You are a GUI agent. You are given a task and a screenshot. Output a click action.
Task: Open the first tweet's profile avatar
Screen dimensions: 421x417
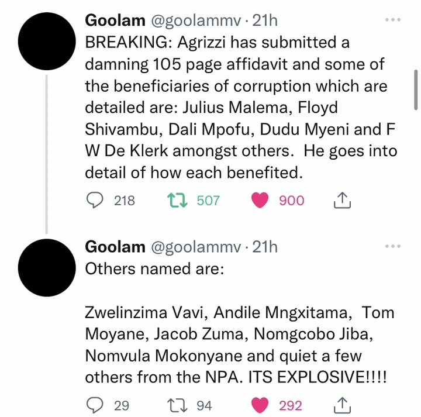tap(47, 42)
